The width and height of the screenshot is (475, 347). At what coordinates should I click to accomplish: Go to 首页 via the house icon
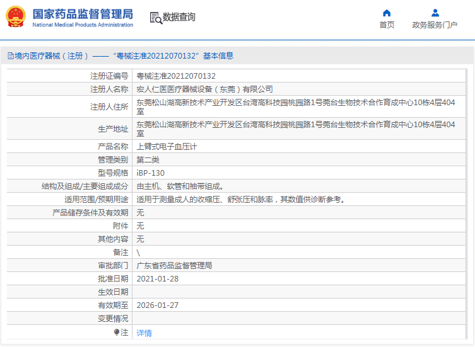click(x=387, y=13)
